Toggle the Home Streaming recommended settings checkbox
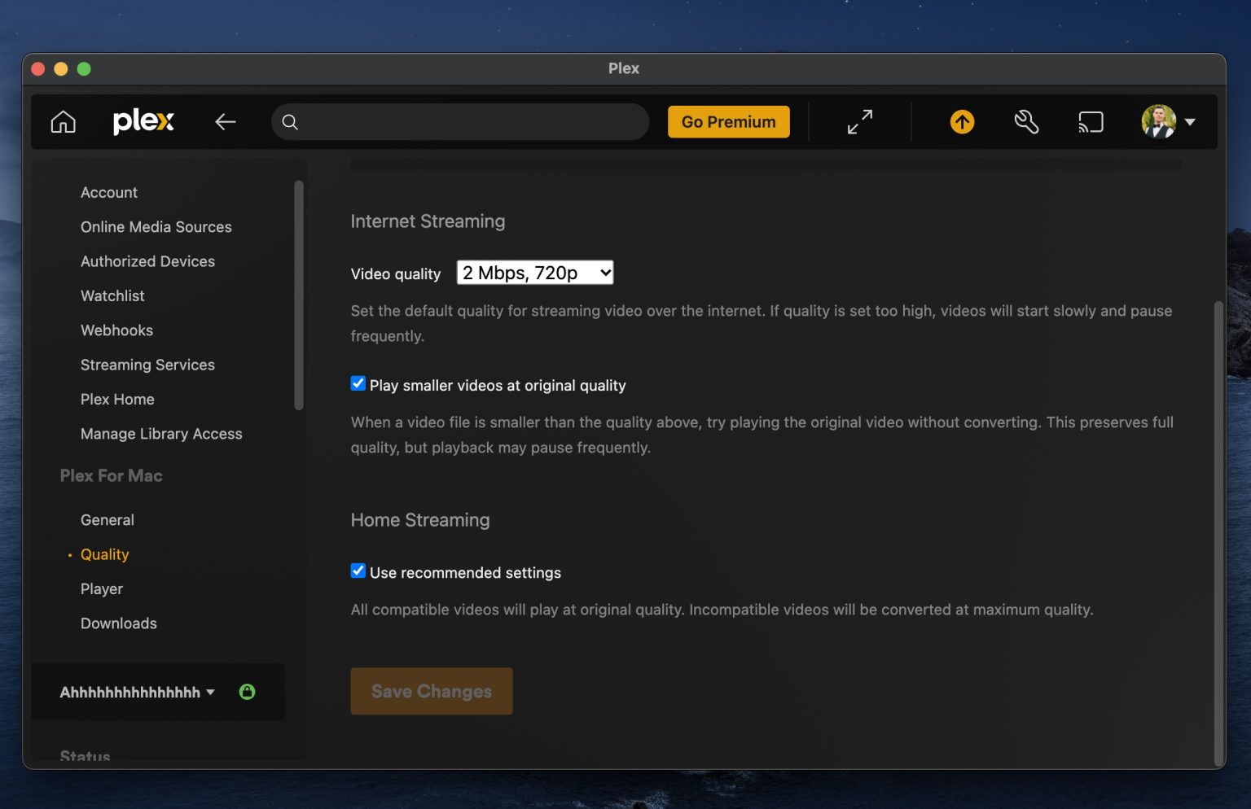Viewport: 1251px width, 809px height. click(358, 571)
